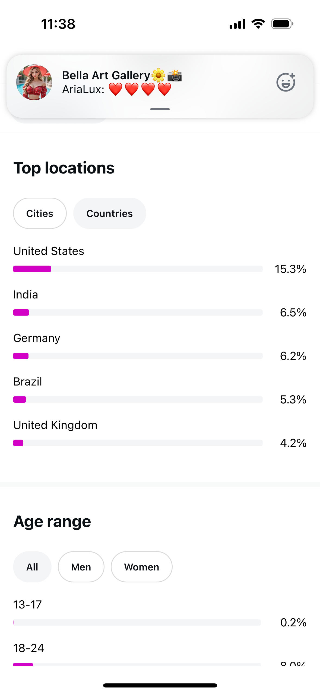Filter age range by Men
Screen dimensions: 320x694
81,567
